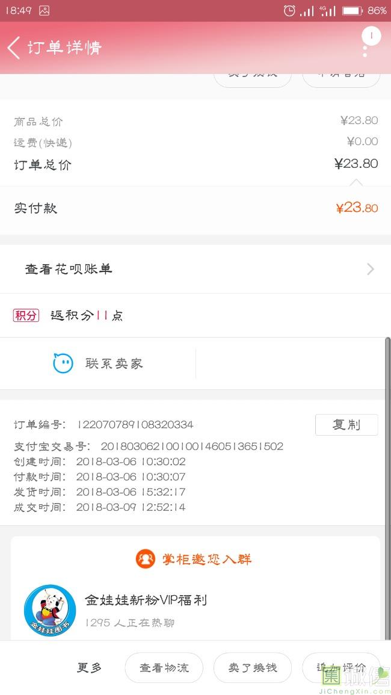Tap 掌柜邀您入群 group invitation title
This screenshot has width=391, height=695.
pos(207,559)
